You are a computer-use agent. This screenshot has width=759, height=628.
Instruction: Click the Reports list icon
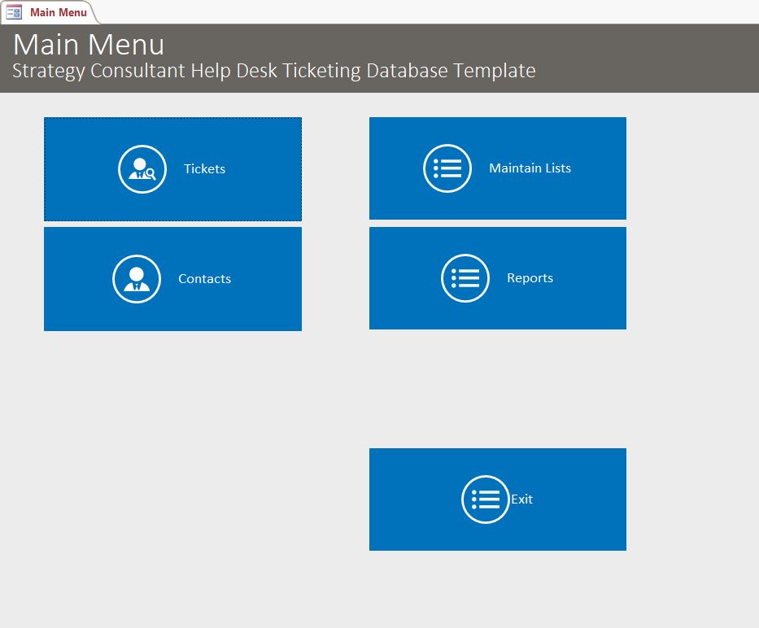465,278
